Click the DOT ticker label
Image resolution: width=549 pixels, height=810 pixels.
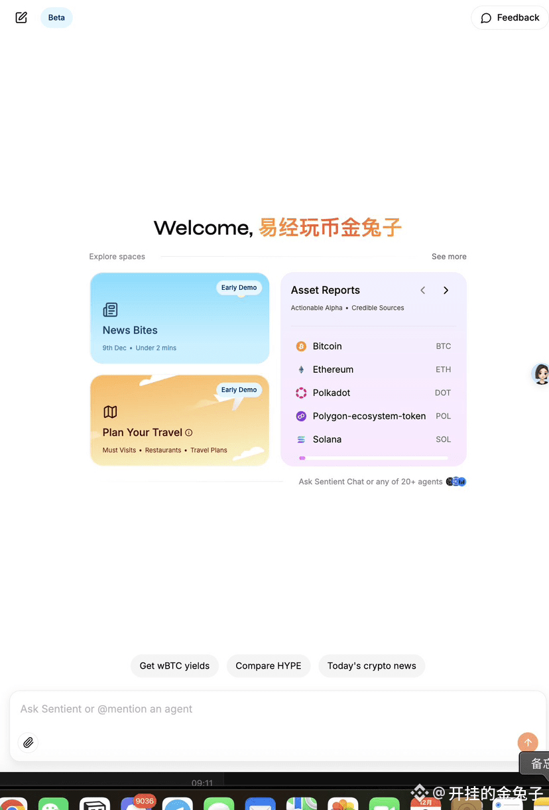pos(442,393)
